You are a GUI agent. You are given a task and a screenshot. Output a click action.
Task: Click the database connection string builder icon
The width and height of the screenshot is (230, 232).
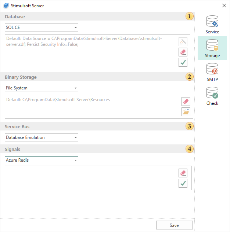pyautogui.click(x=183, y=42)
